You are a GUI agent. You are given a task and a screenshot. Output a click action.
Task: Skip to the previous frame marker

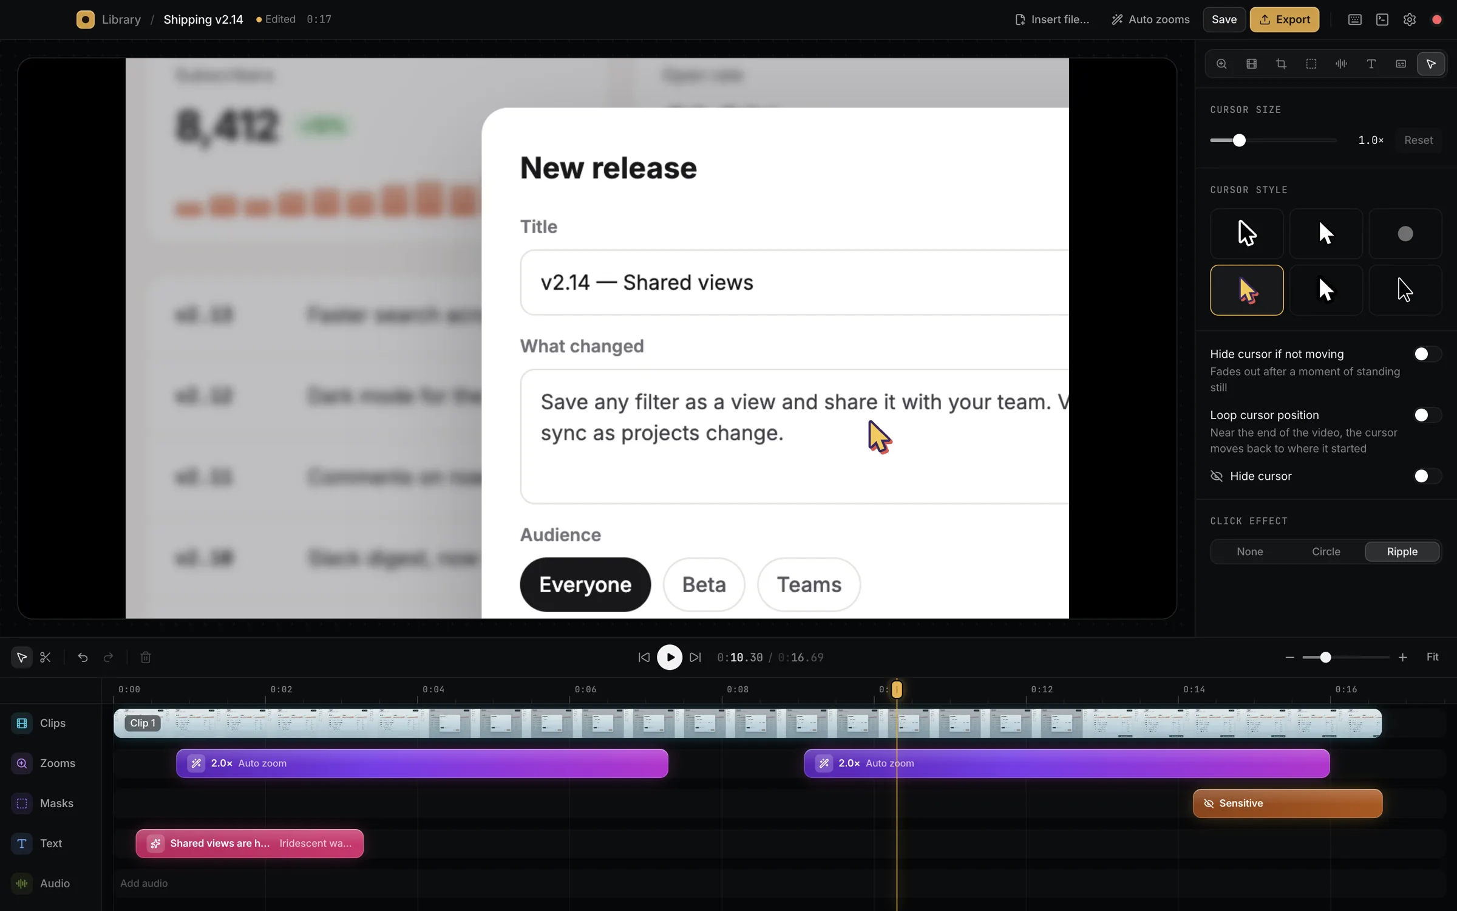[x=644, y=657]
